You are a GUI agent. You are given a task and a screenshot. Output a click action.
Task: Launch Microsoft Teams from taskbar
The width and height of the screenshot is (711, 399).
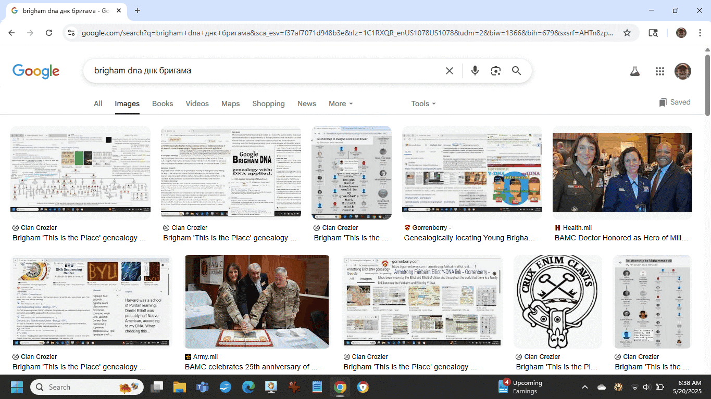202,387
